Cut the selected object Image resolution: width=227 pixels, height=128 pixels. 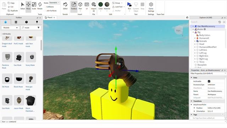(11, 7)
